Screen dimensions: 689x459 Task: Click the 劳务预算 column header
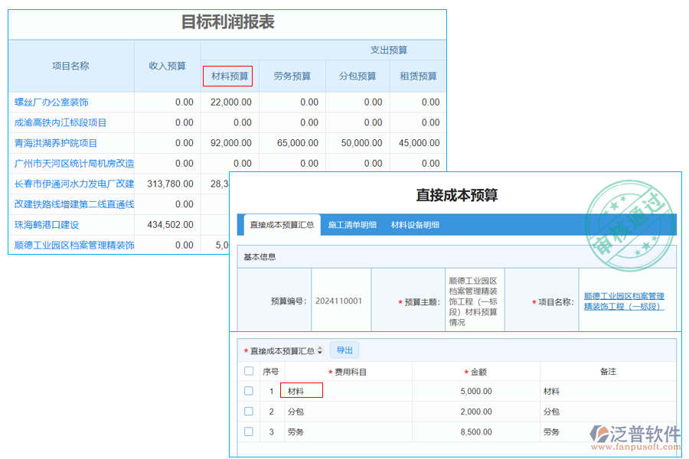[292, 76]
